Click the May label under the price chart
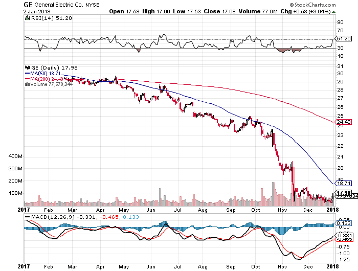358x271 pixels. click(x=124, y=210)
